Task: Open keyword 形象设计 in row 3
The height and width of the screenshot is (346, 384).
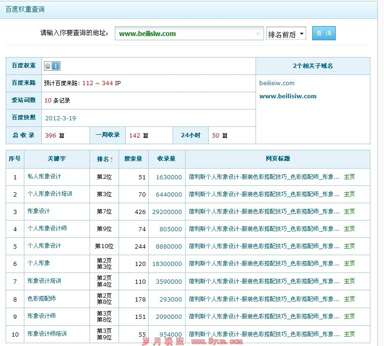Action: click(38, 211)
